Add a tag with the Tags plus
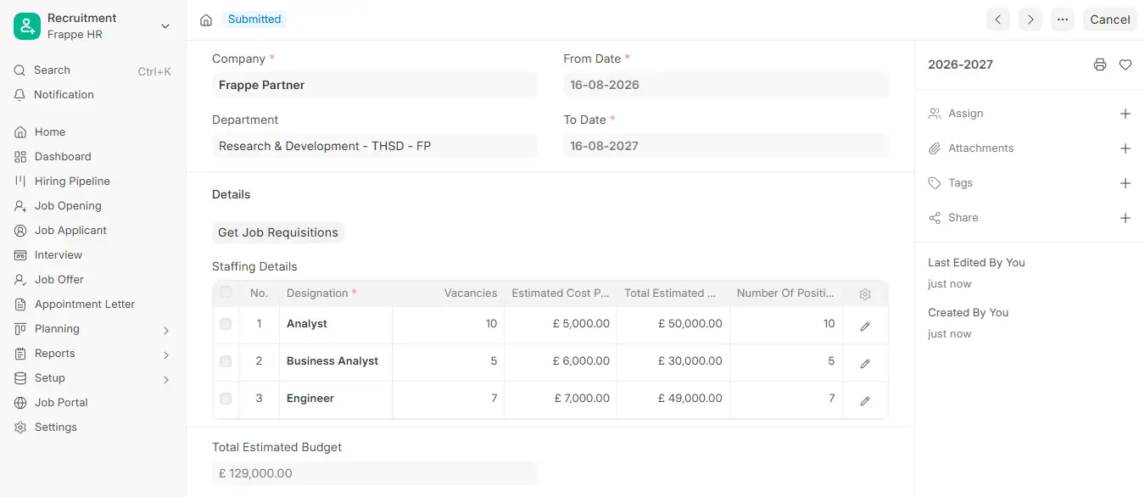Viewport: 1145px width, 497px height. click(1125, 183)
